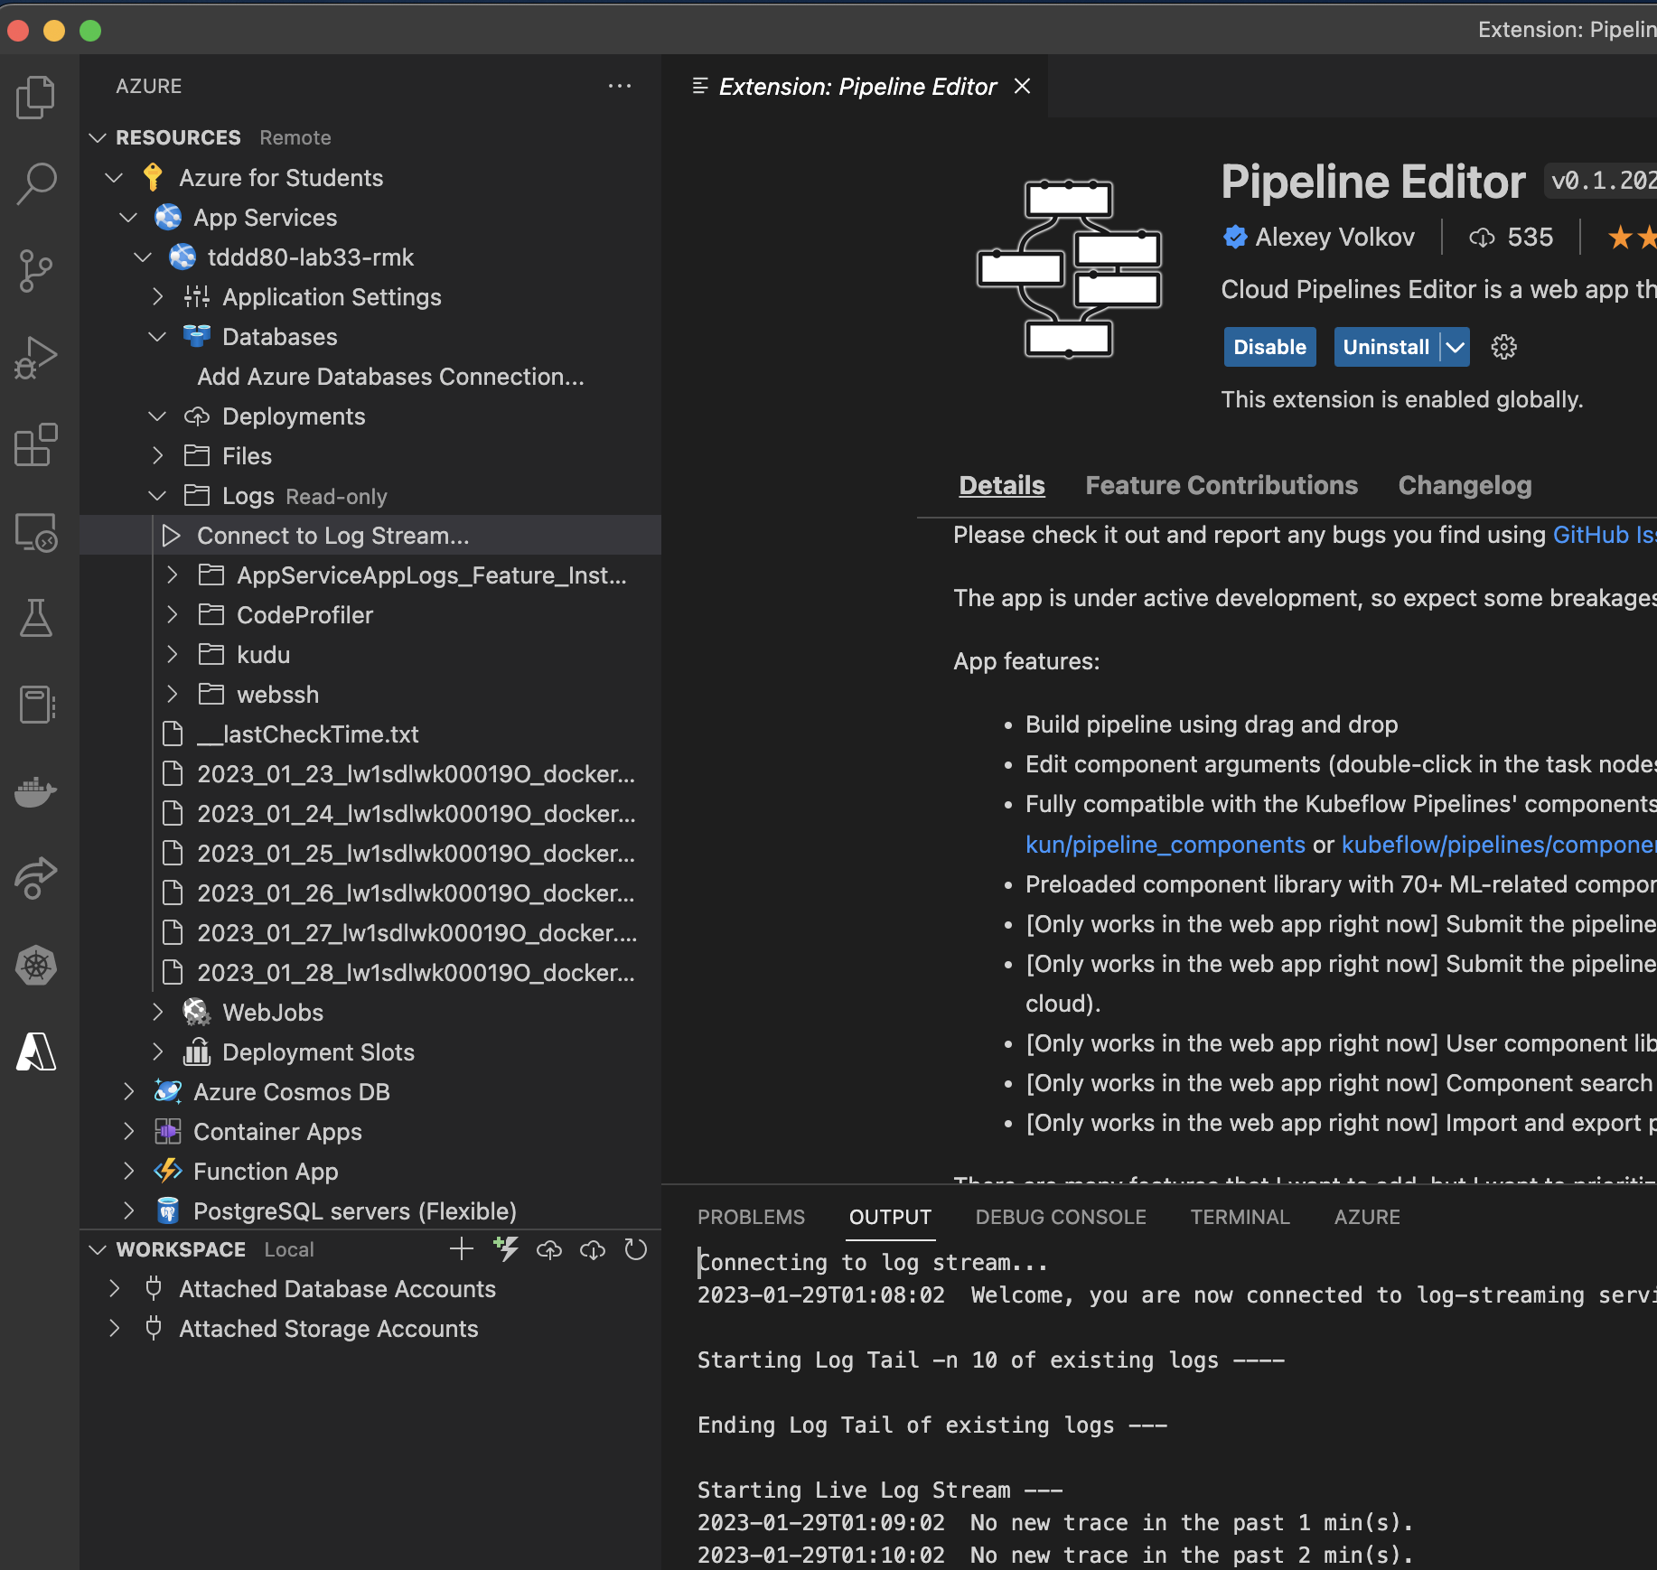
Task: Open Remote Explorer icon in activity bar
Action: (36, 532)
